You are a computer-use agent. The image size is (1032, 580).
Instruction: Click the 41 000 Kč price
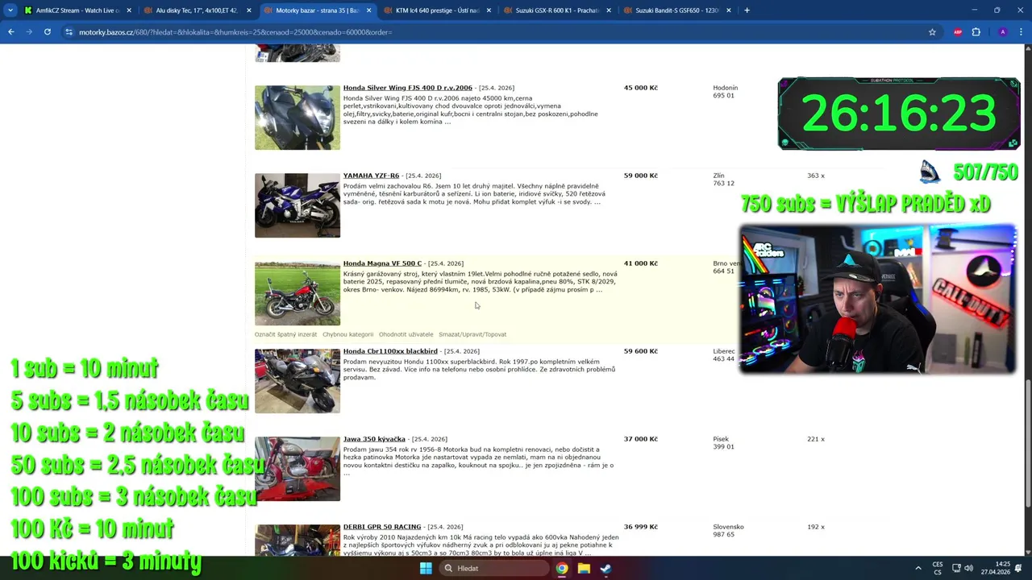point(640,263)
